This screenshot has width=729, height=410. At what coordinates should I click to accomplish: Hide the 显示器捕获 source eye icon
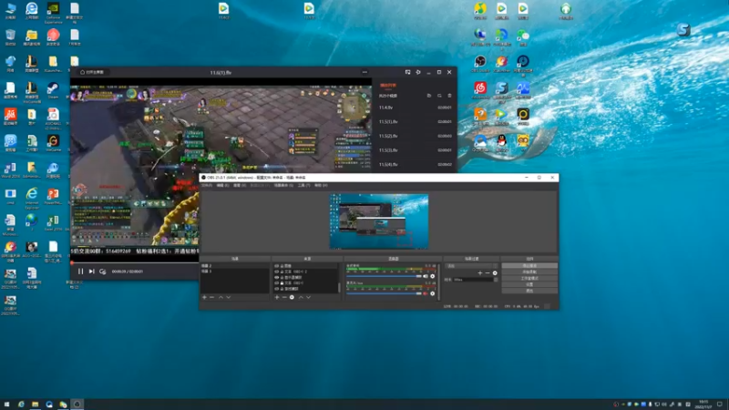[x=277, y=278]
